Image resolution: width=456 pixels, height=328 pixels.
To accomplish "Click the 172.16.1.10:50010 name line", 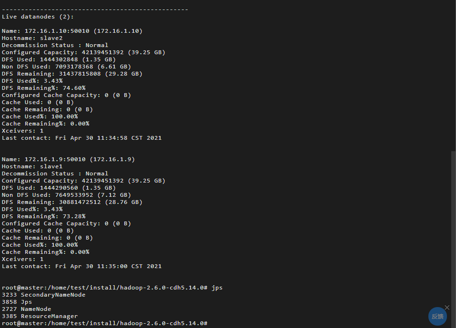I will [x=72, y=31].
